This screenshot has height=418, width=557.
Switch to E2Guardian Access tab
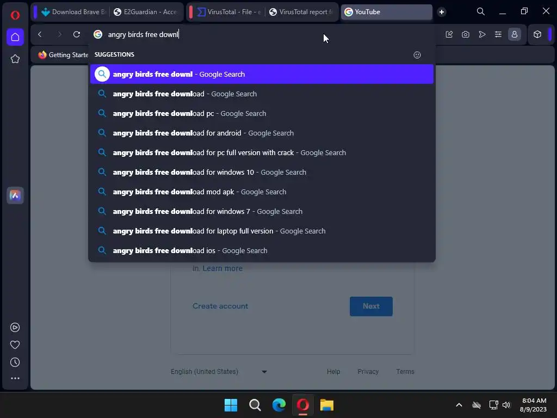[x=146, y=12]
